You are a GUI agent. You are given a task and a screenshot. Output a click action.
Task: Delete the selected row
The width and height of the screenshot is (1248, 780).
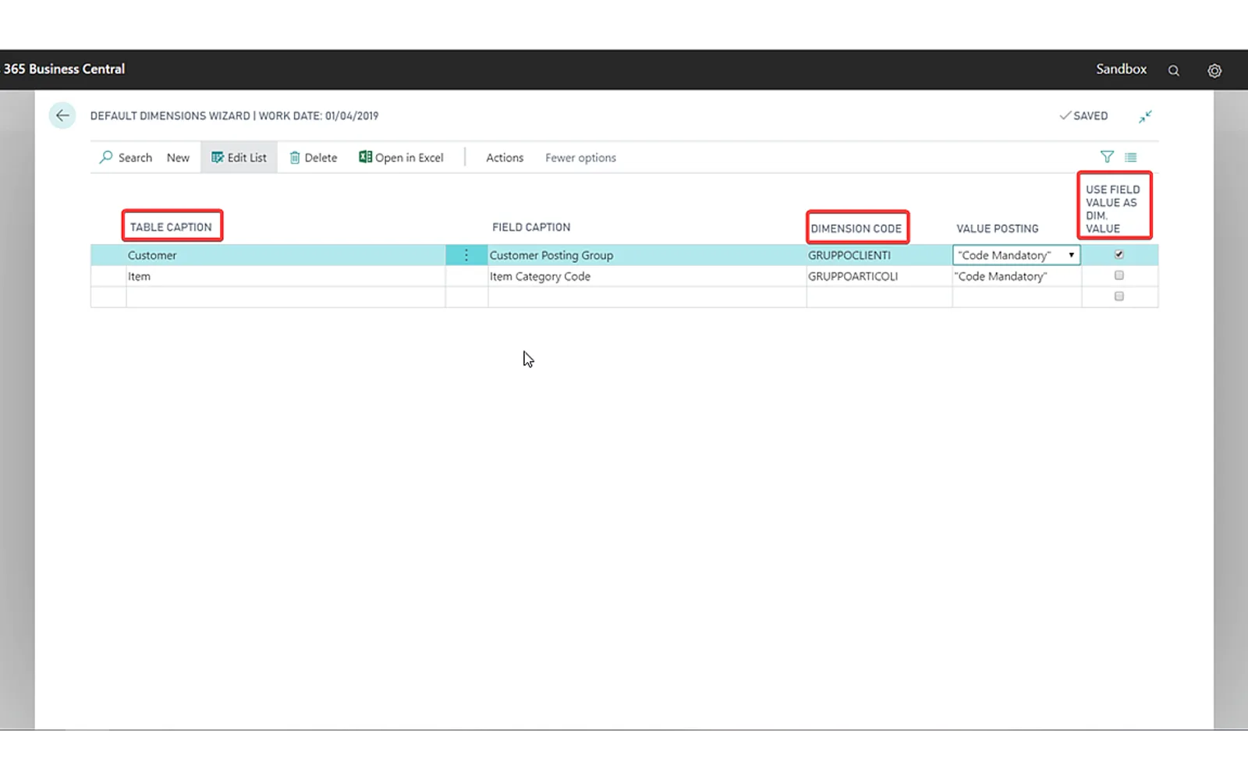(x=314, y=158)
